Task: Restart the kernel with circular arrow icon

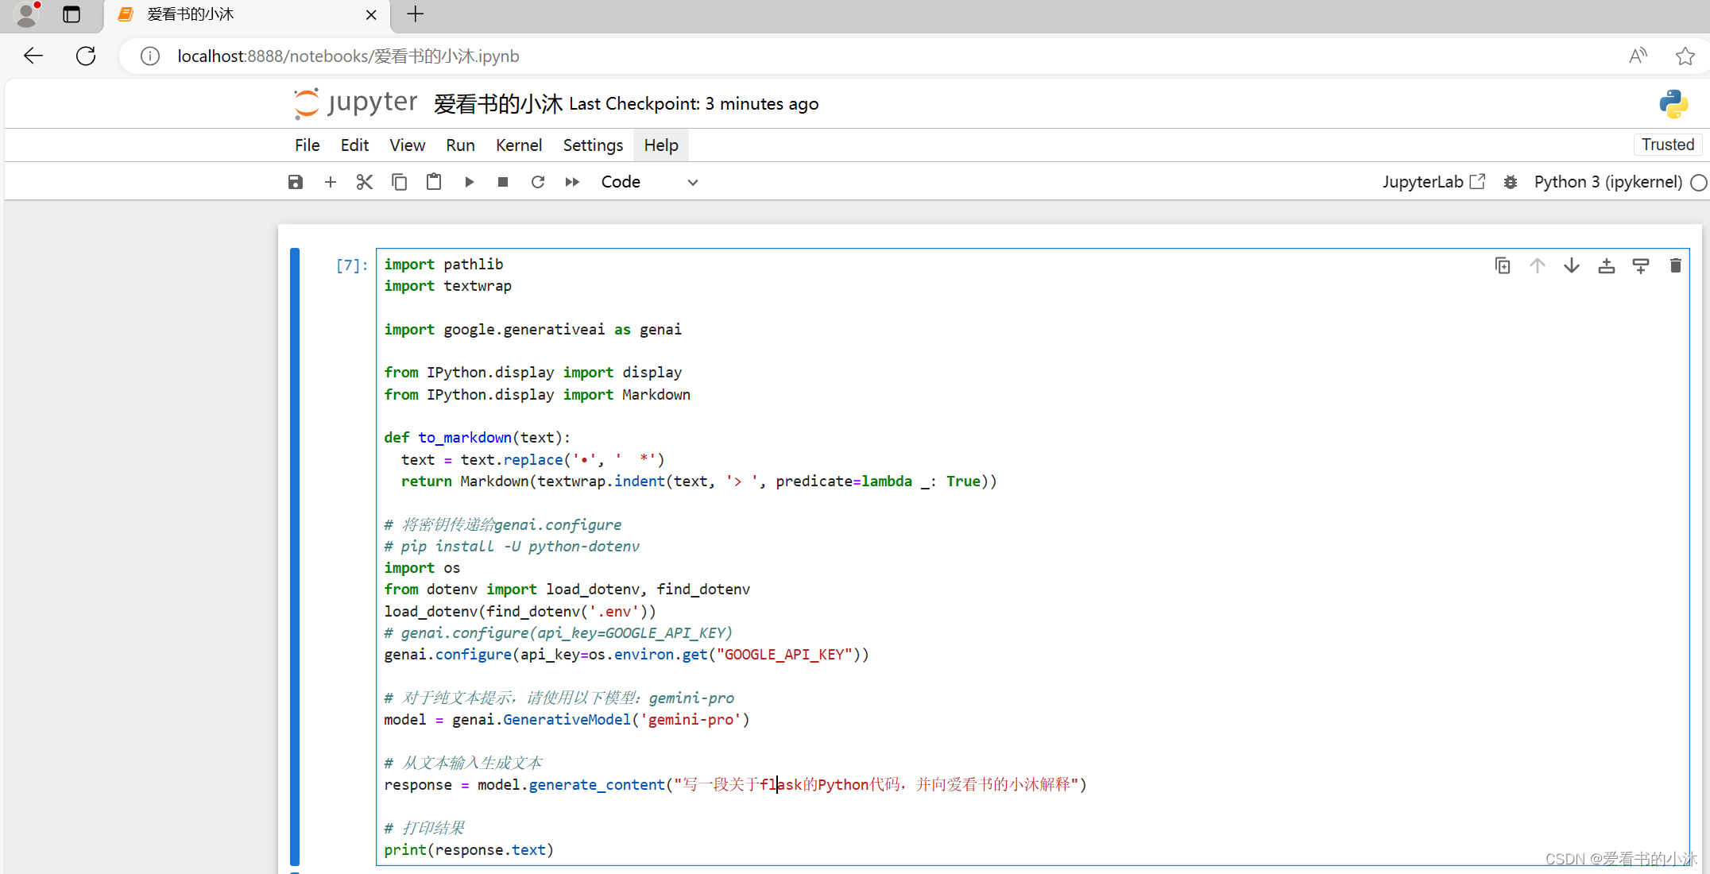Action: pyautogui.click(x=538, y=182)
